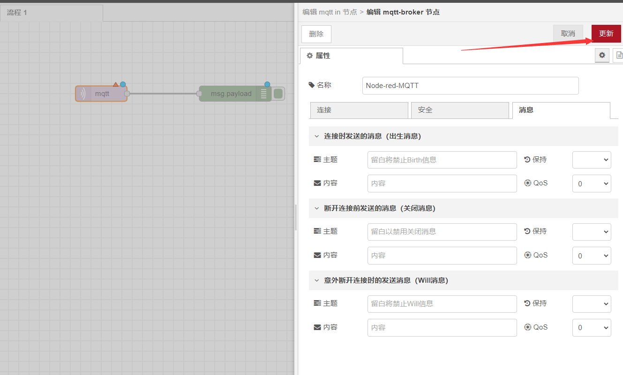623x375 pixels.
Task: Open the node settings gear icon
Action: (602, 55)
